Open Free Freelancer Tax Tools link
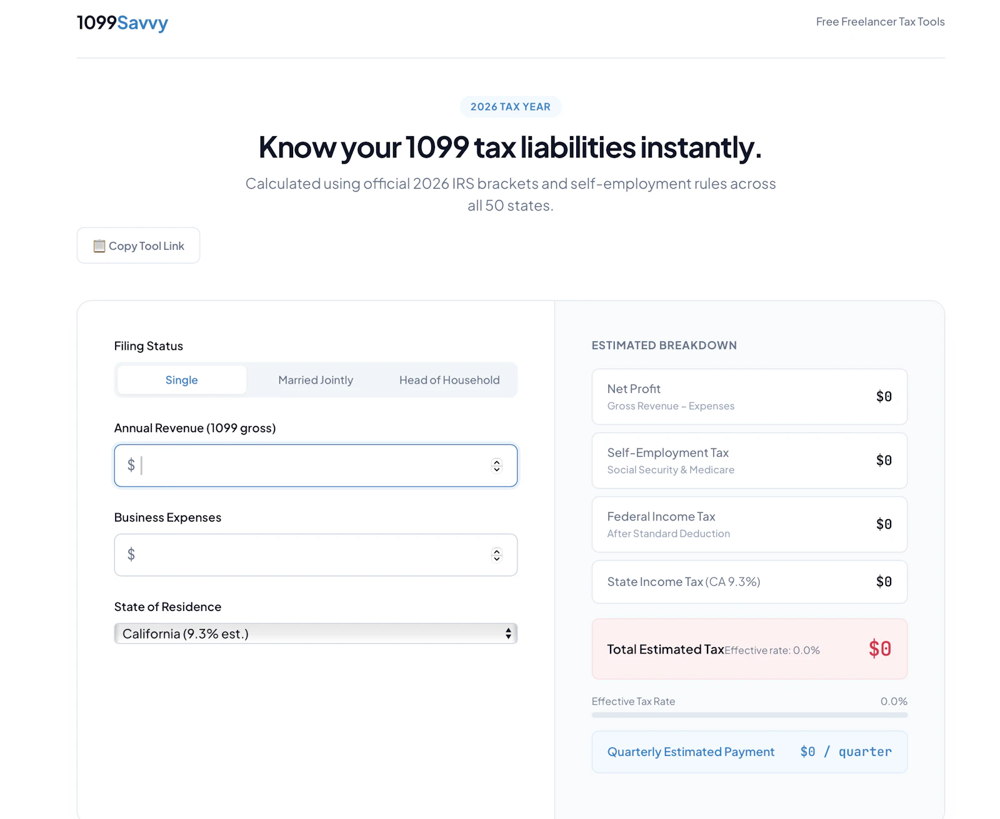The image size is (1000, 819). (880, 22)
